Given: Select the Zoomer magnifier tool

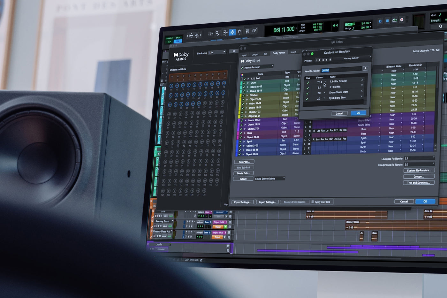Looking at the screenshot, I should click(x=217, y=33).
